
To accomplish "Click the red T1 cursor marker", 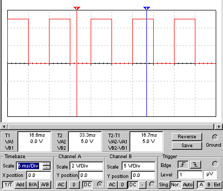I will click(x=77, y=8).
